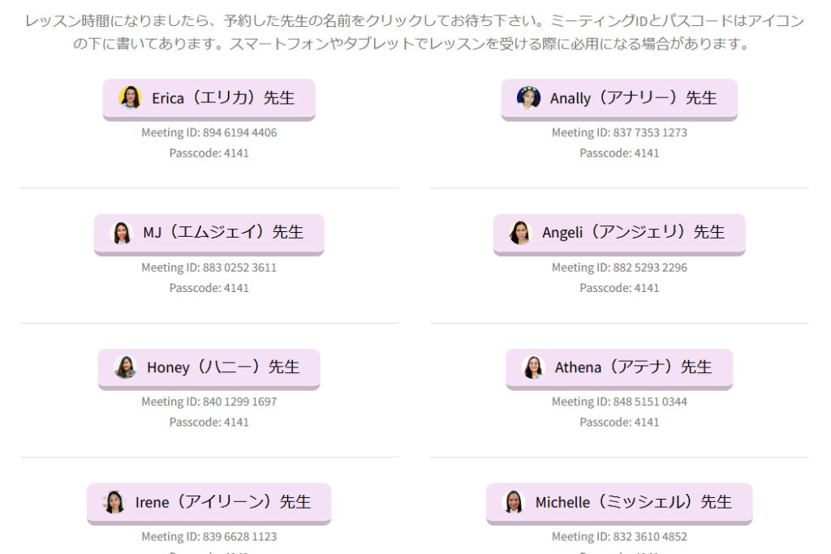This screenshot has width=831, height=554.
Task: Click Athena teacher's avatar icon
Action: (533, 367)
